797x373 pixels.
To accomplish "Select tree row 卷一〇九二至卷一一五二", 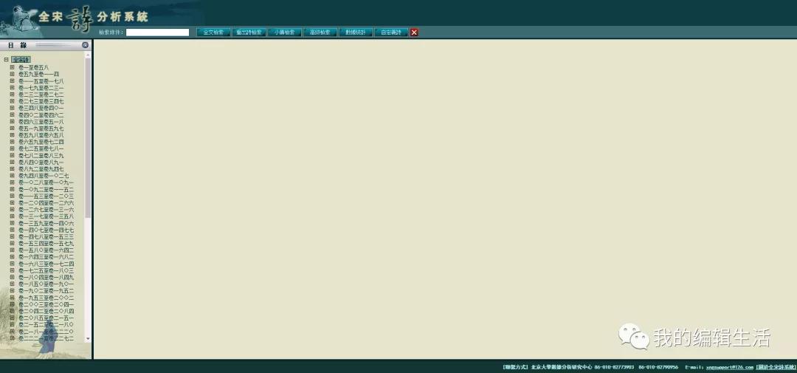I will point(46,189).
